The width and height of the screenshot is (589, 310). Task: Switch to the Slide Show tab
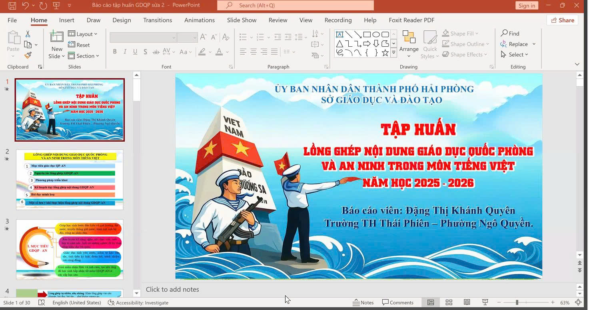click(x=242, y=20)
